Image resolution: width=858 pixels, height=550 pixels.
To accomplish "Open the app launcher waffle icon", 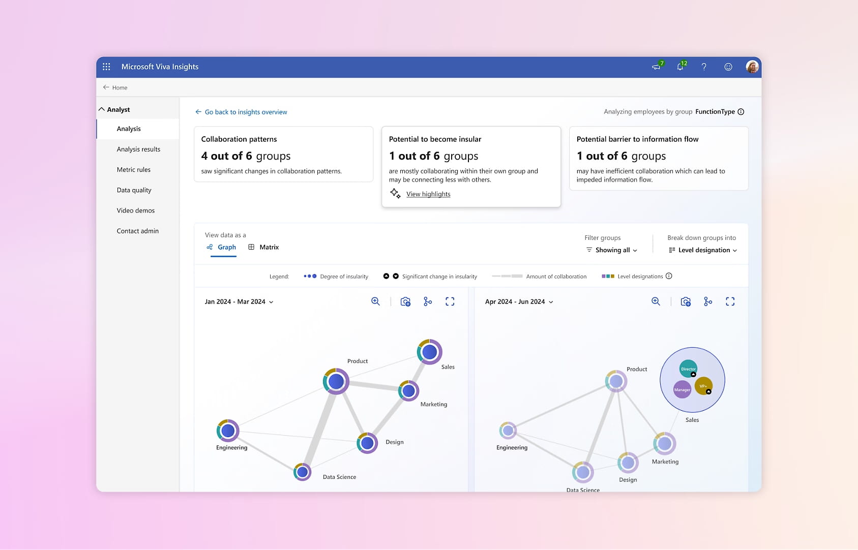I will (106, 67).
